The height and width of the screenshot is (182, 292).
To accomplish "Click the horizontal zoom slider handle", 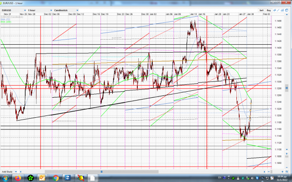I will click(x=271, y=172).
